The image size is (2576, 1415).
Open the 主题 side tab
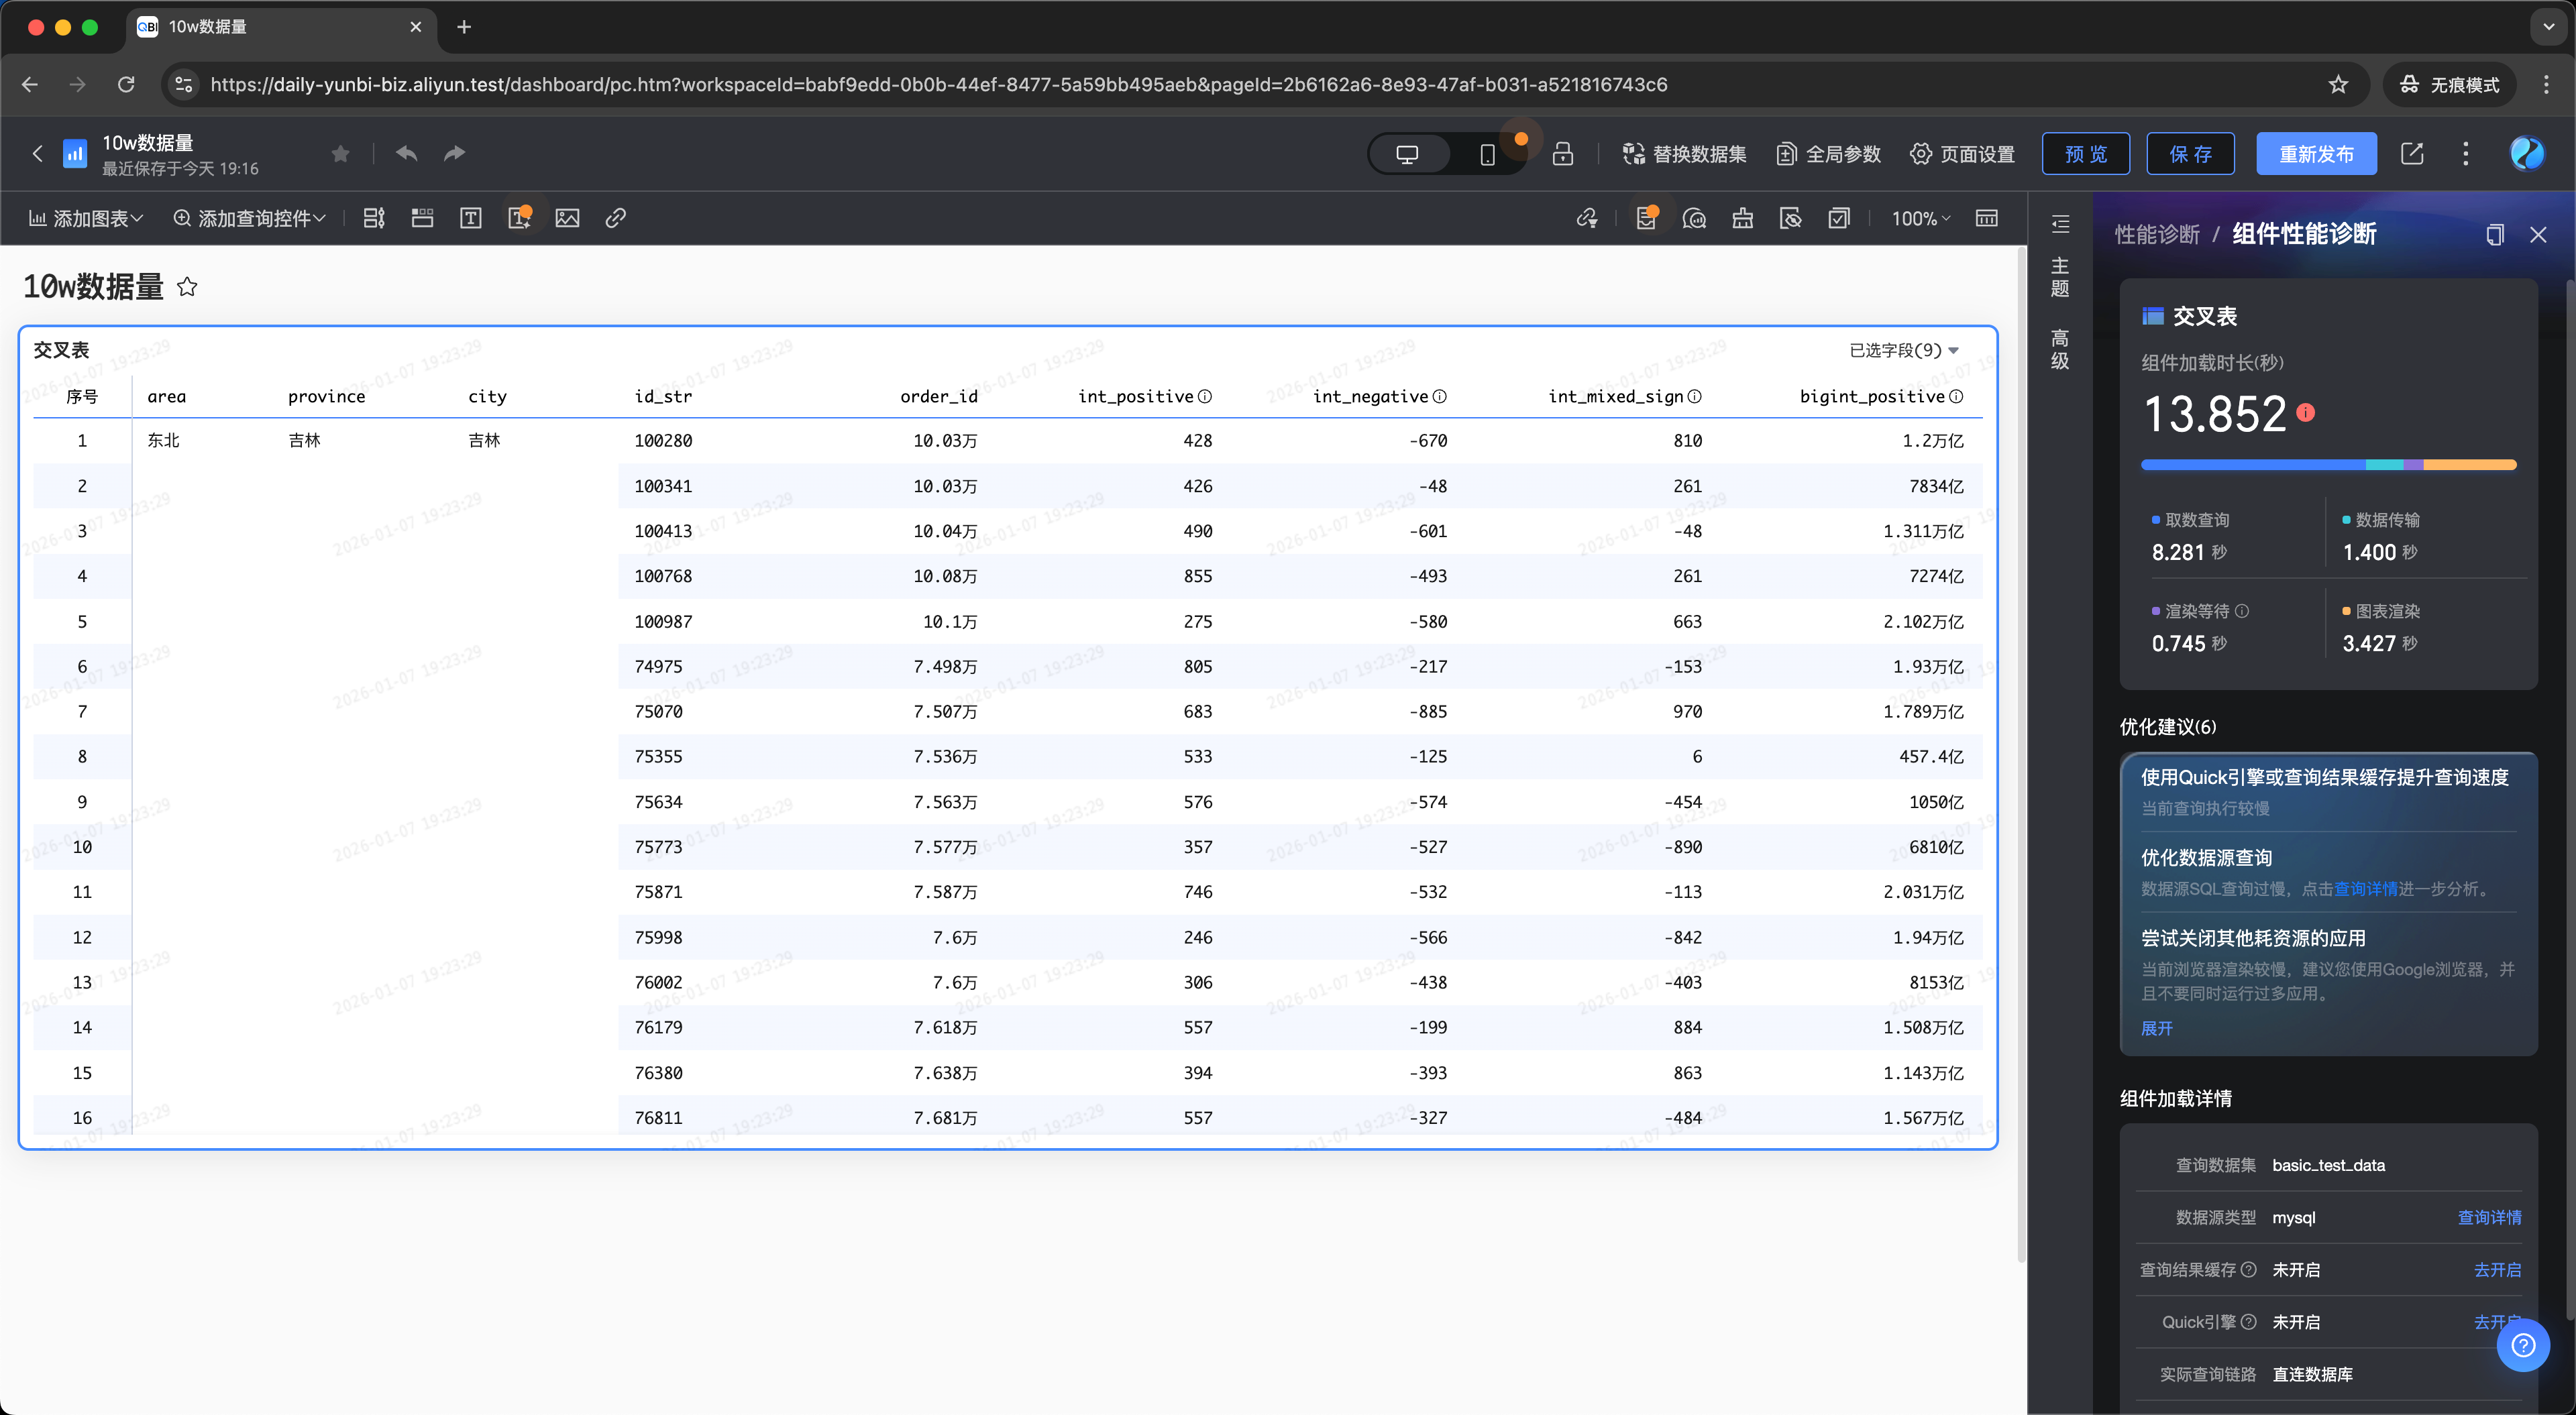point(2060,277)
